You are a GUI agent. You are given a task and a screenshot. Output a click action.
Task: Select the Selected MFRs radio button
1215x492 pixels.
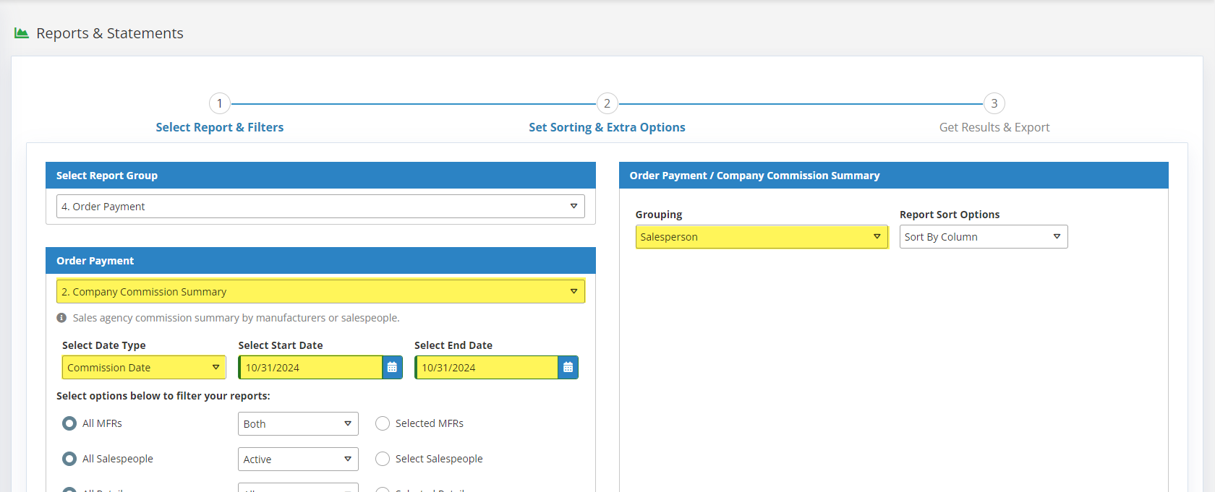point(383,423)
